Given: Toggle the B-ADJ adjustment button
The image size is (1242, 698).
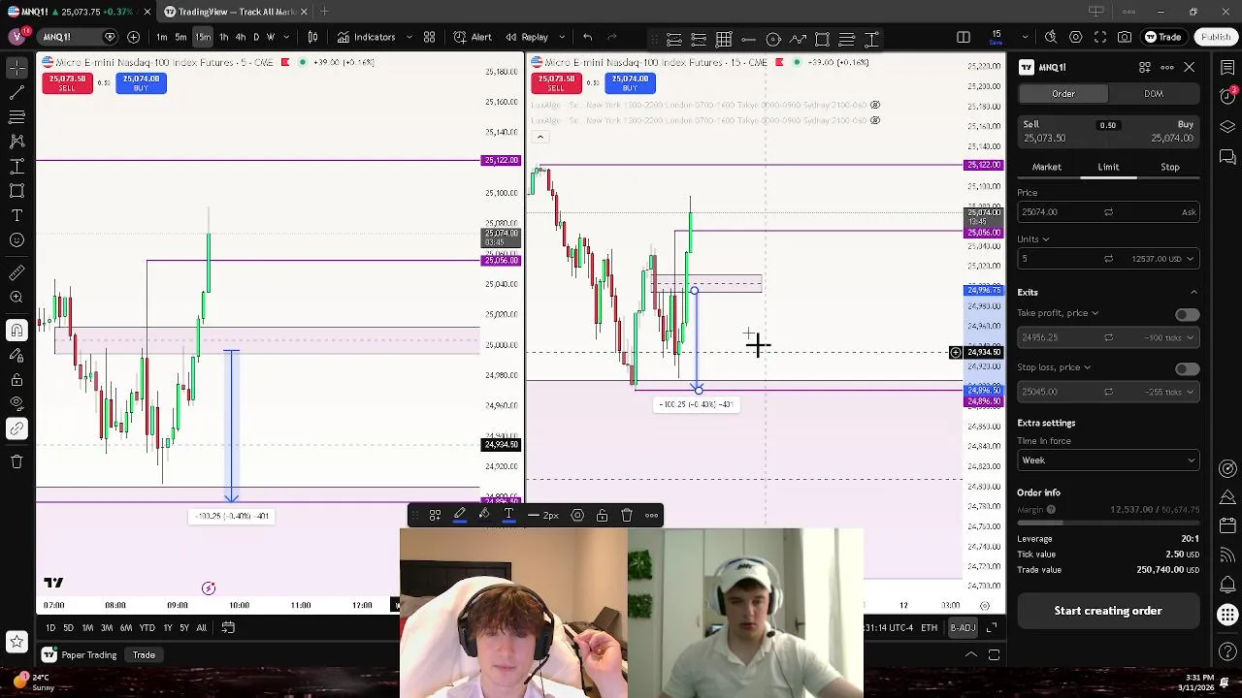Looking at the screenshot, I should pos(963,628).
